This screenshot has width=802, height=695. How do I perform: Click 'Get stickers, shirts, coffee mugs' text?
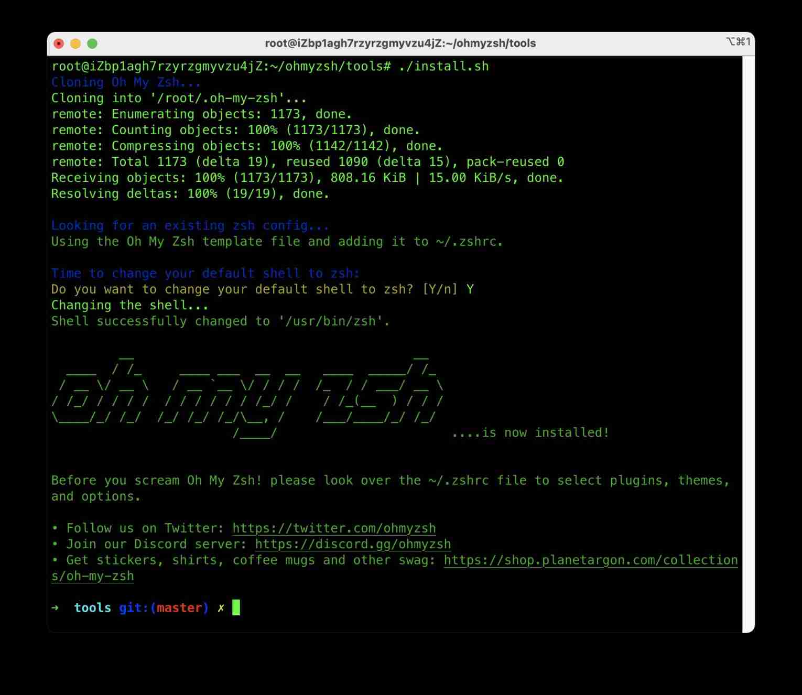coord(190,560)
